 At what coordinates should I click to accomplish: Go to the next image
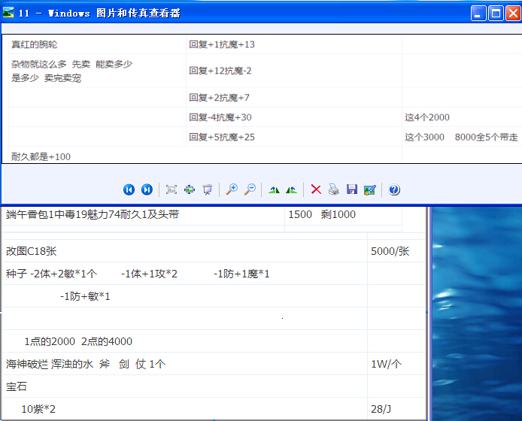(x=147, y=189)
